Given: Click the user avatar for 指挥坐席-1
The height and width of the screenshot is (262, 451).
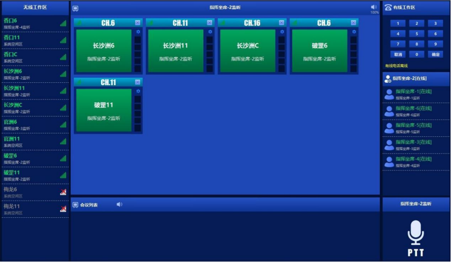Looking at the screenshot, I should click(x=389, y=94).
